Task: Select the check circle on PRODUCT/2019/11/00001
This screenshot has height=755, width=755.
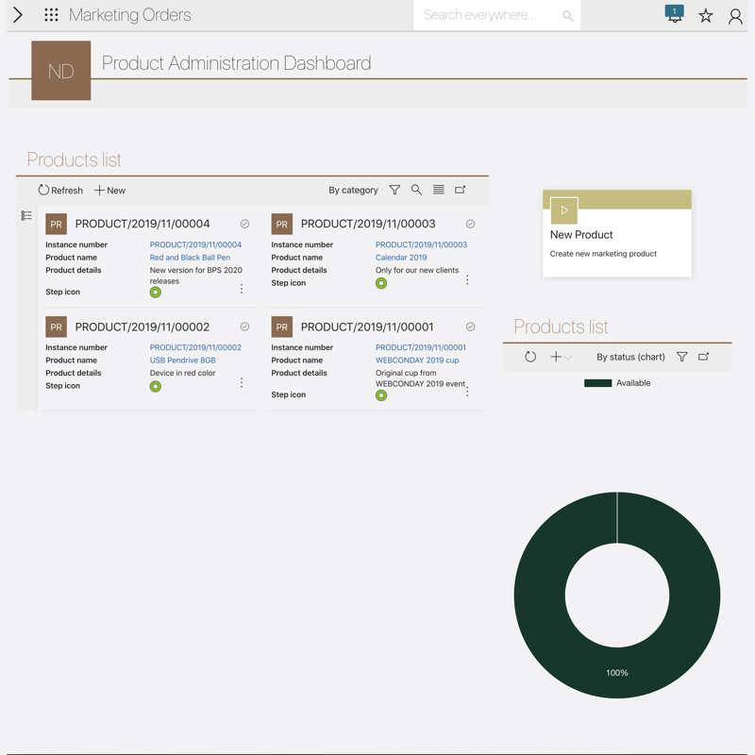Action: coord(470,327)
